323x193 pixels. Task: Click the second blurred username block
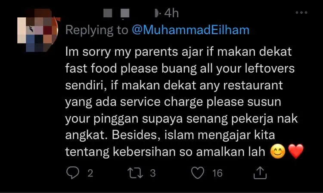click(125, 13)
